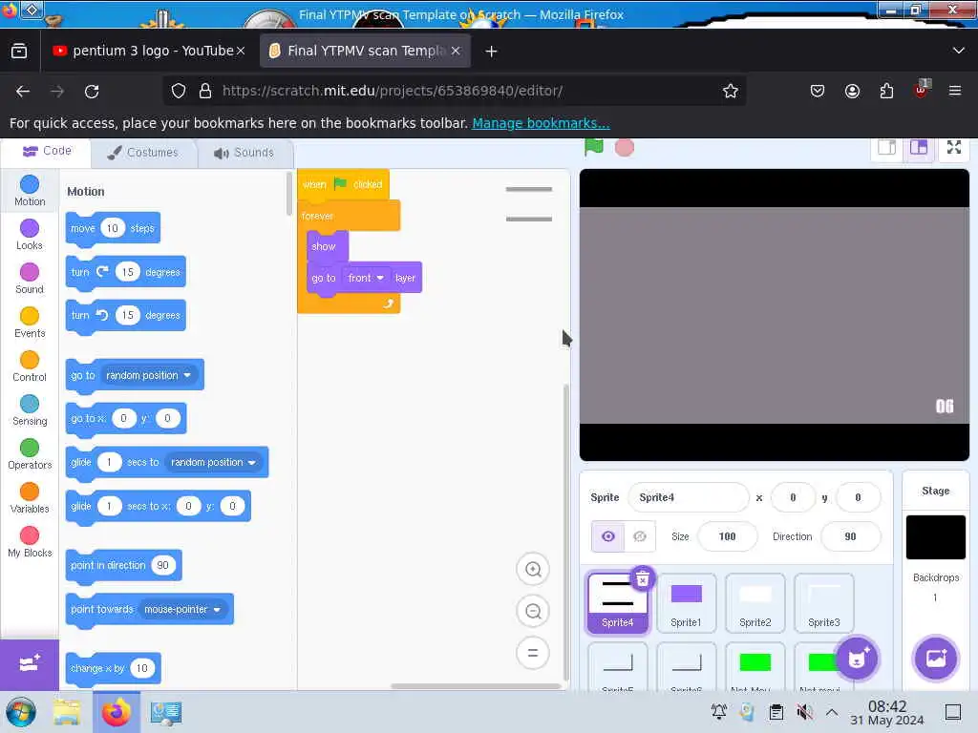
Task: Click the green flag to run project
Action: (594, 147)
